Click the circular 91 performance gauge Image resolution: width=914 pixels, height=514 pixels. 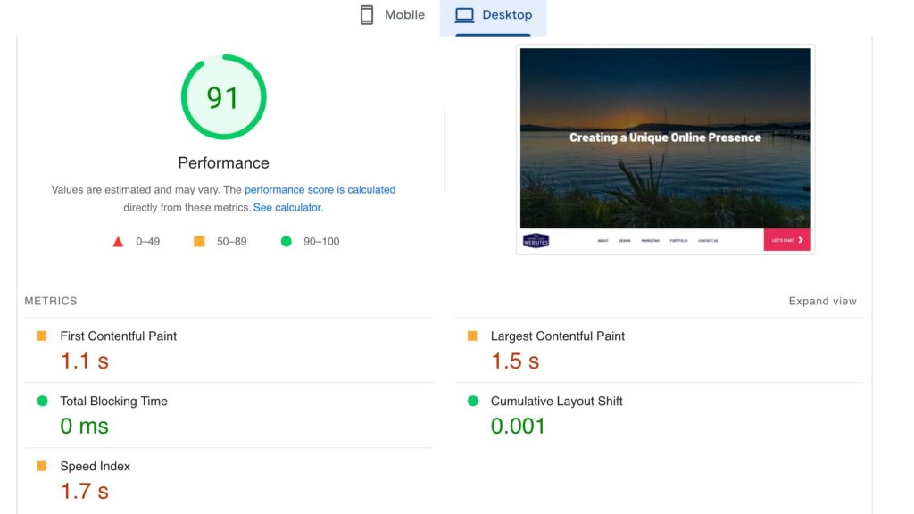[x=223, y=97]
